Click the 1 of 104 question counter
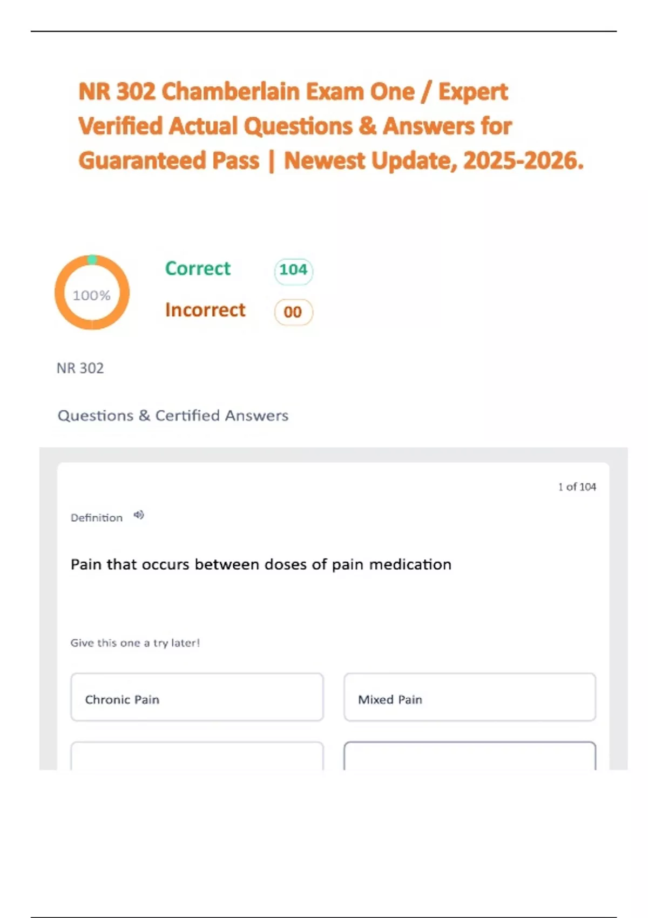The height and width of the screenshot is (918, 648). tap(577, 487)
